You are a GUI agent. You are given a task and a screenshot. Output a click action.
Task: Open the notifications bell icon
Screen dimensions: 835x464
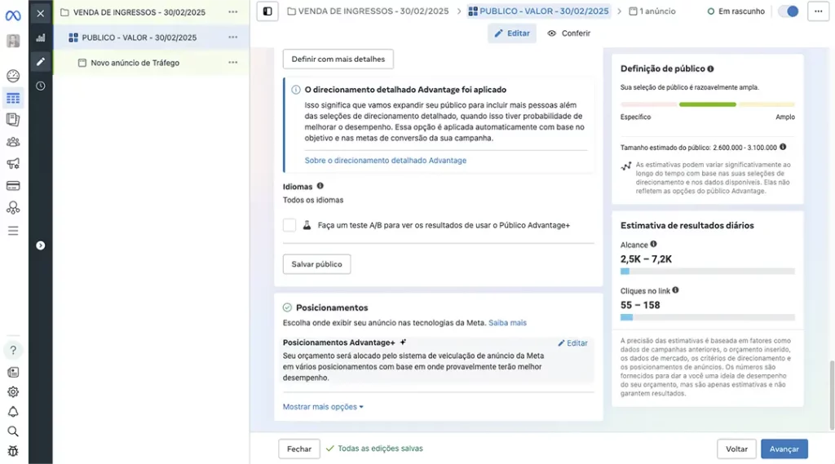[x=13, y=412]
